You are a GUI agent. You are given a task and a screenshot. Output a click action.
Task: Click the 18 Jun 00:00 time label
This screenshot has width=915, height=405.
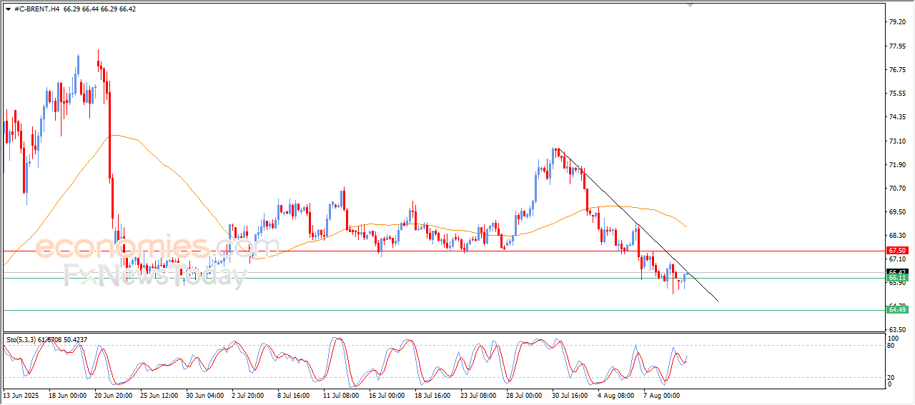point(67,394)
